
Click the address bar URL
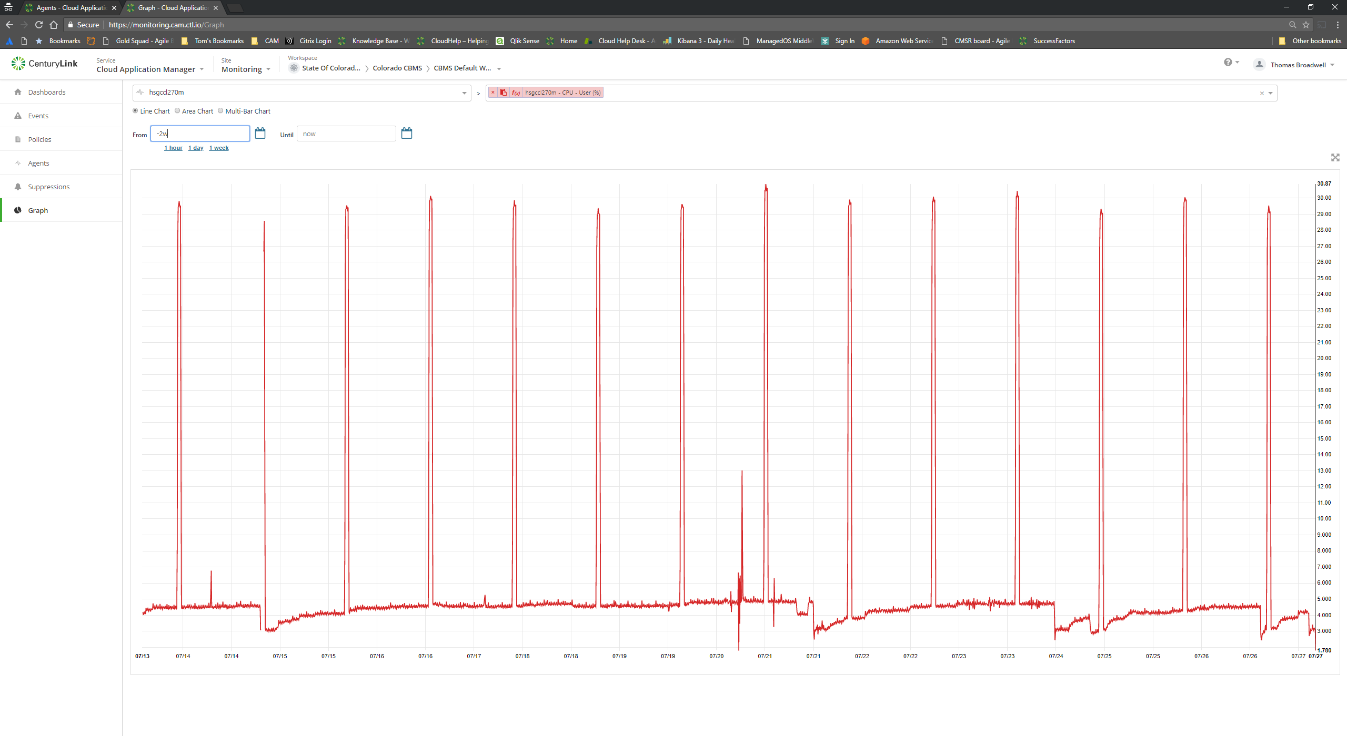pos(166,25)
